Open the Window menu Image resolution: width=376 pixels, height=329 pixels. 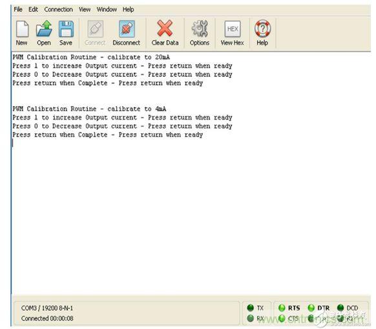107,9
